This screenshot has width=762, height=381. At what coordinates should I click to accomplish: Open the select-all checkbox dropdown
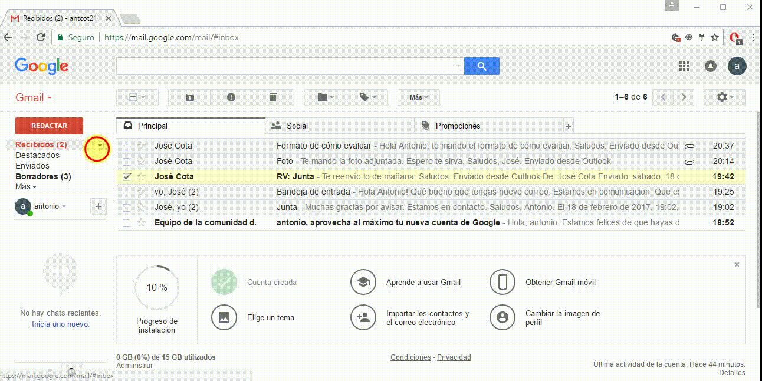pos(137,97)
